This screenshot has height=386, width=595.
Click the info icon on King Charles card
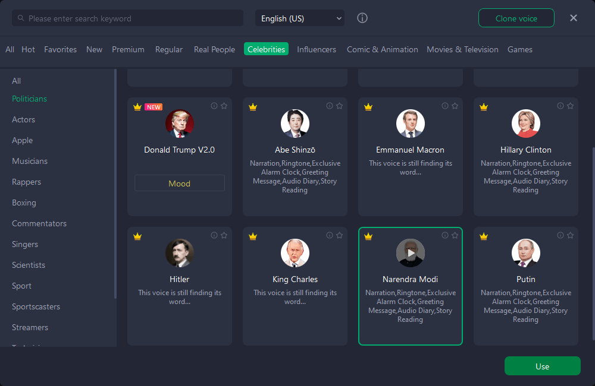coord(330,235)
